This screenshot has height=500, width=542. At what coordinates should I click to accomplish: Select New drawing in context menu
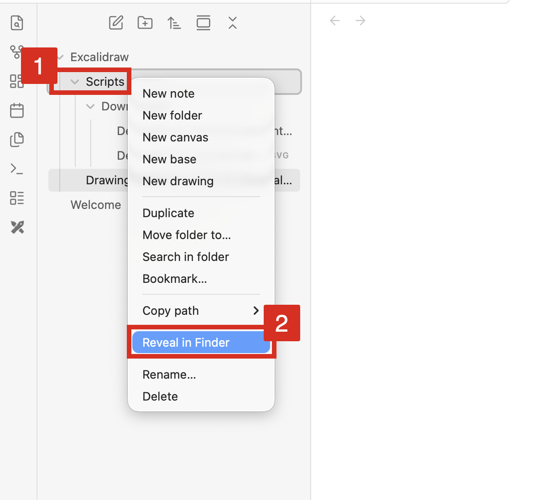coord(178,181)
